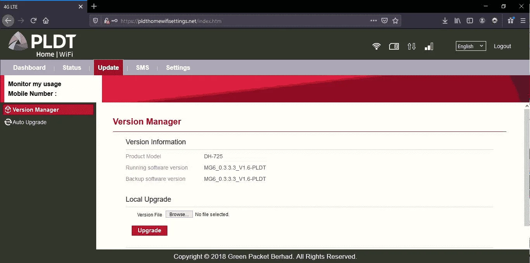The image size is (530, 263).
Task: Click the Firefox back arrow button
Action: tap(8, 21)
